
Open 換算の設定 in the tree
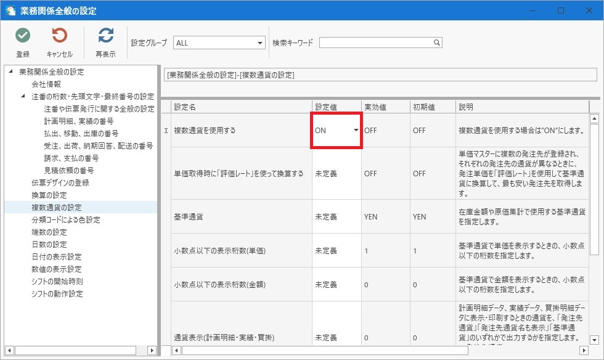49,195
